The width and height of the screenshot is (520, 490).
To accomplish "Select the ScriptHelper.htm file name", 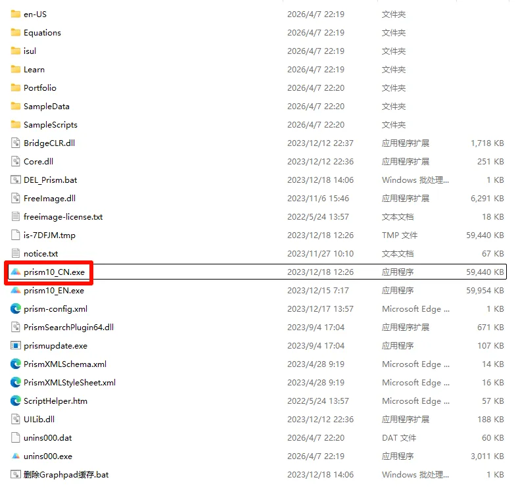I will coord(55,401).
